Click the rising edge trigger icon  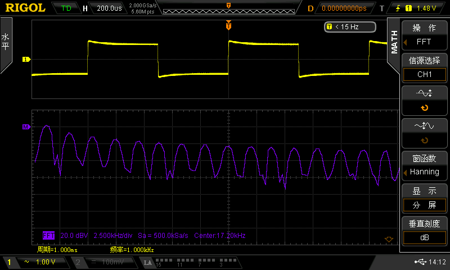[398, 8]
